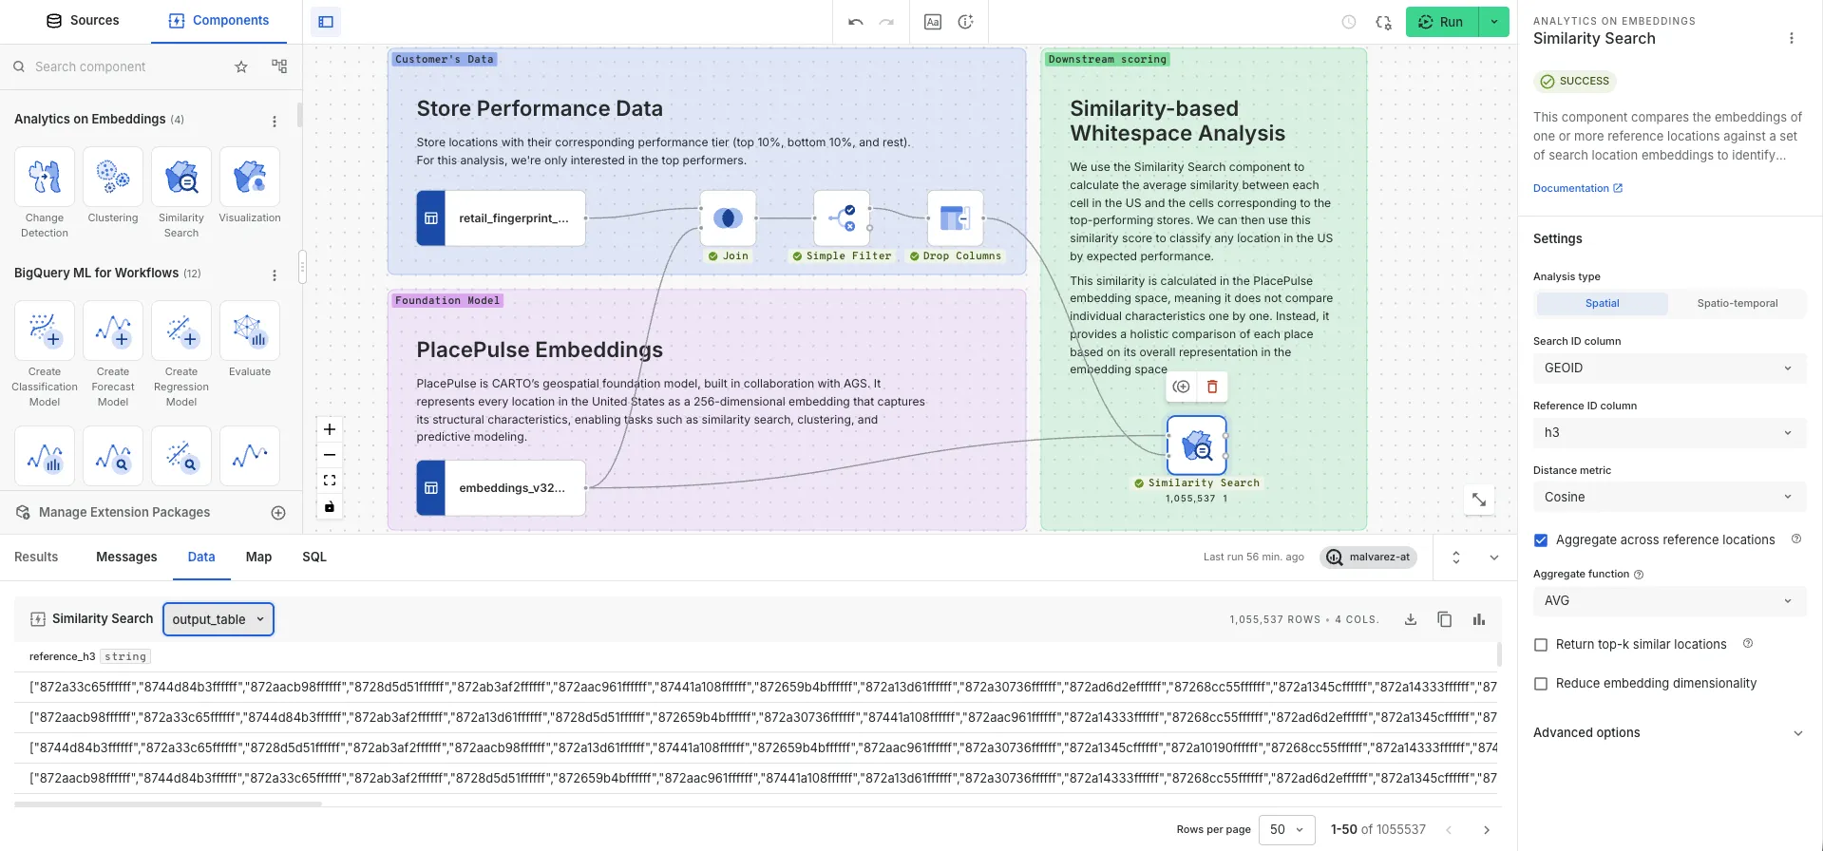
Task: Zoom out on the canvas
Action: 330,455
